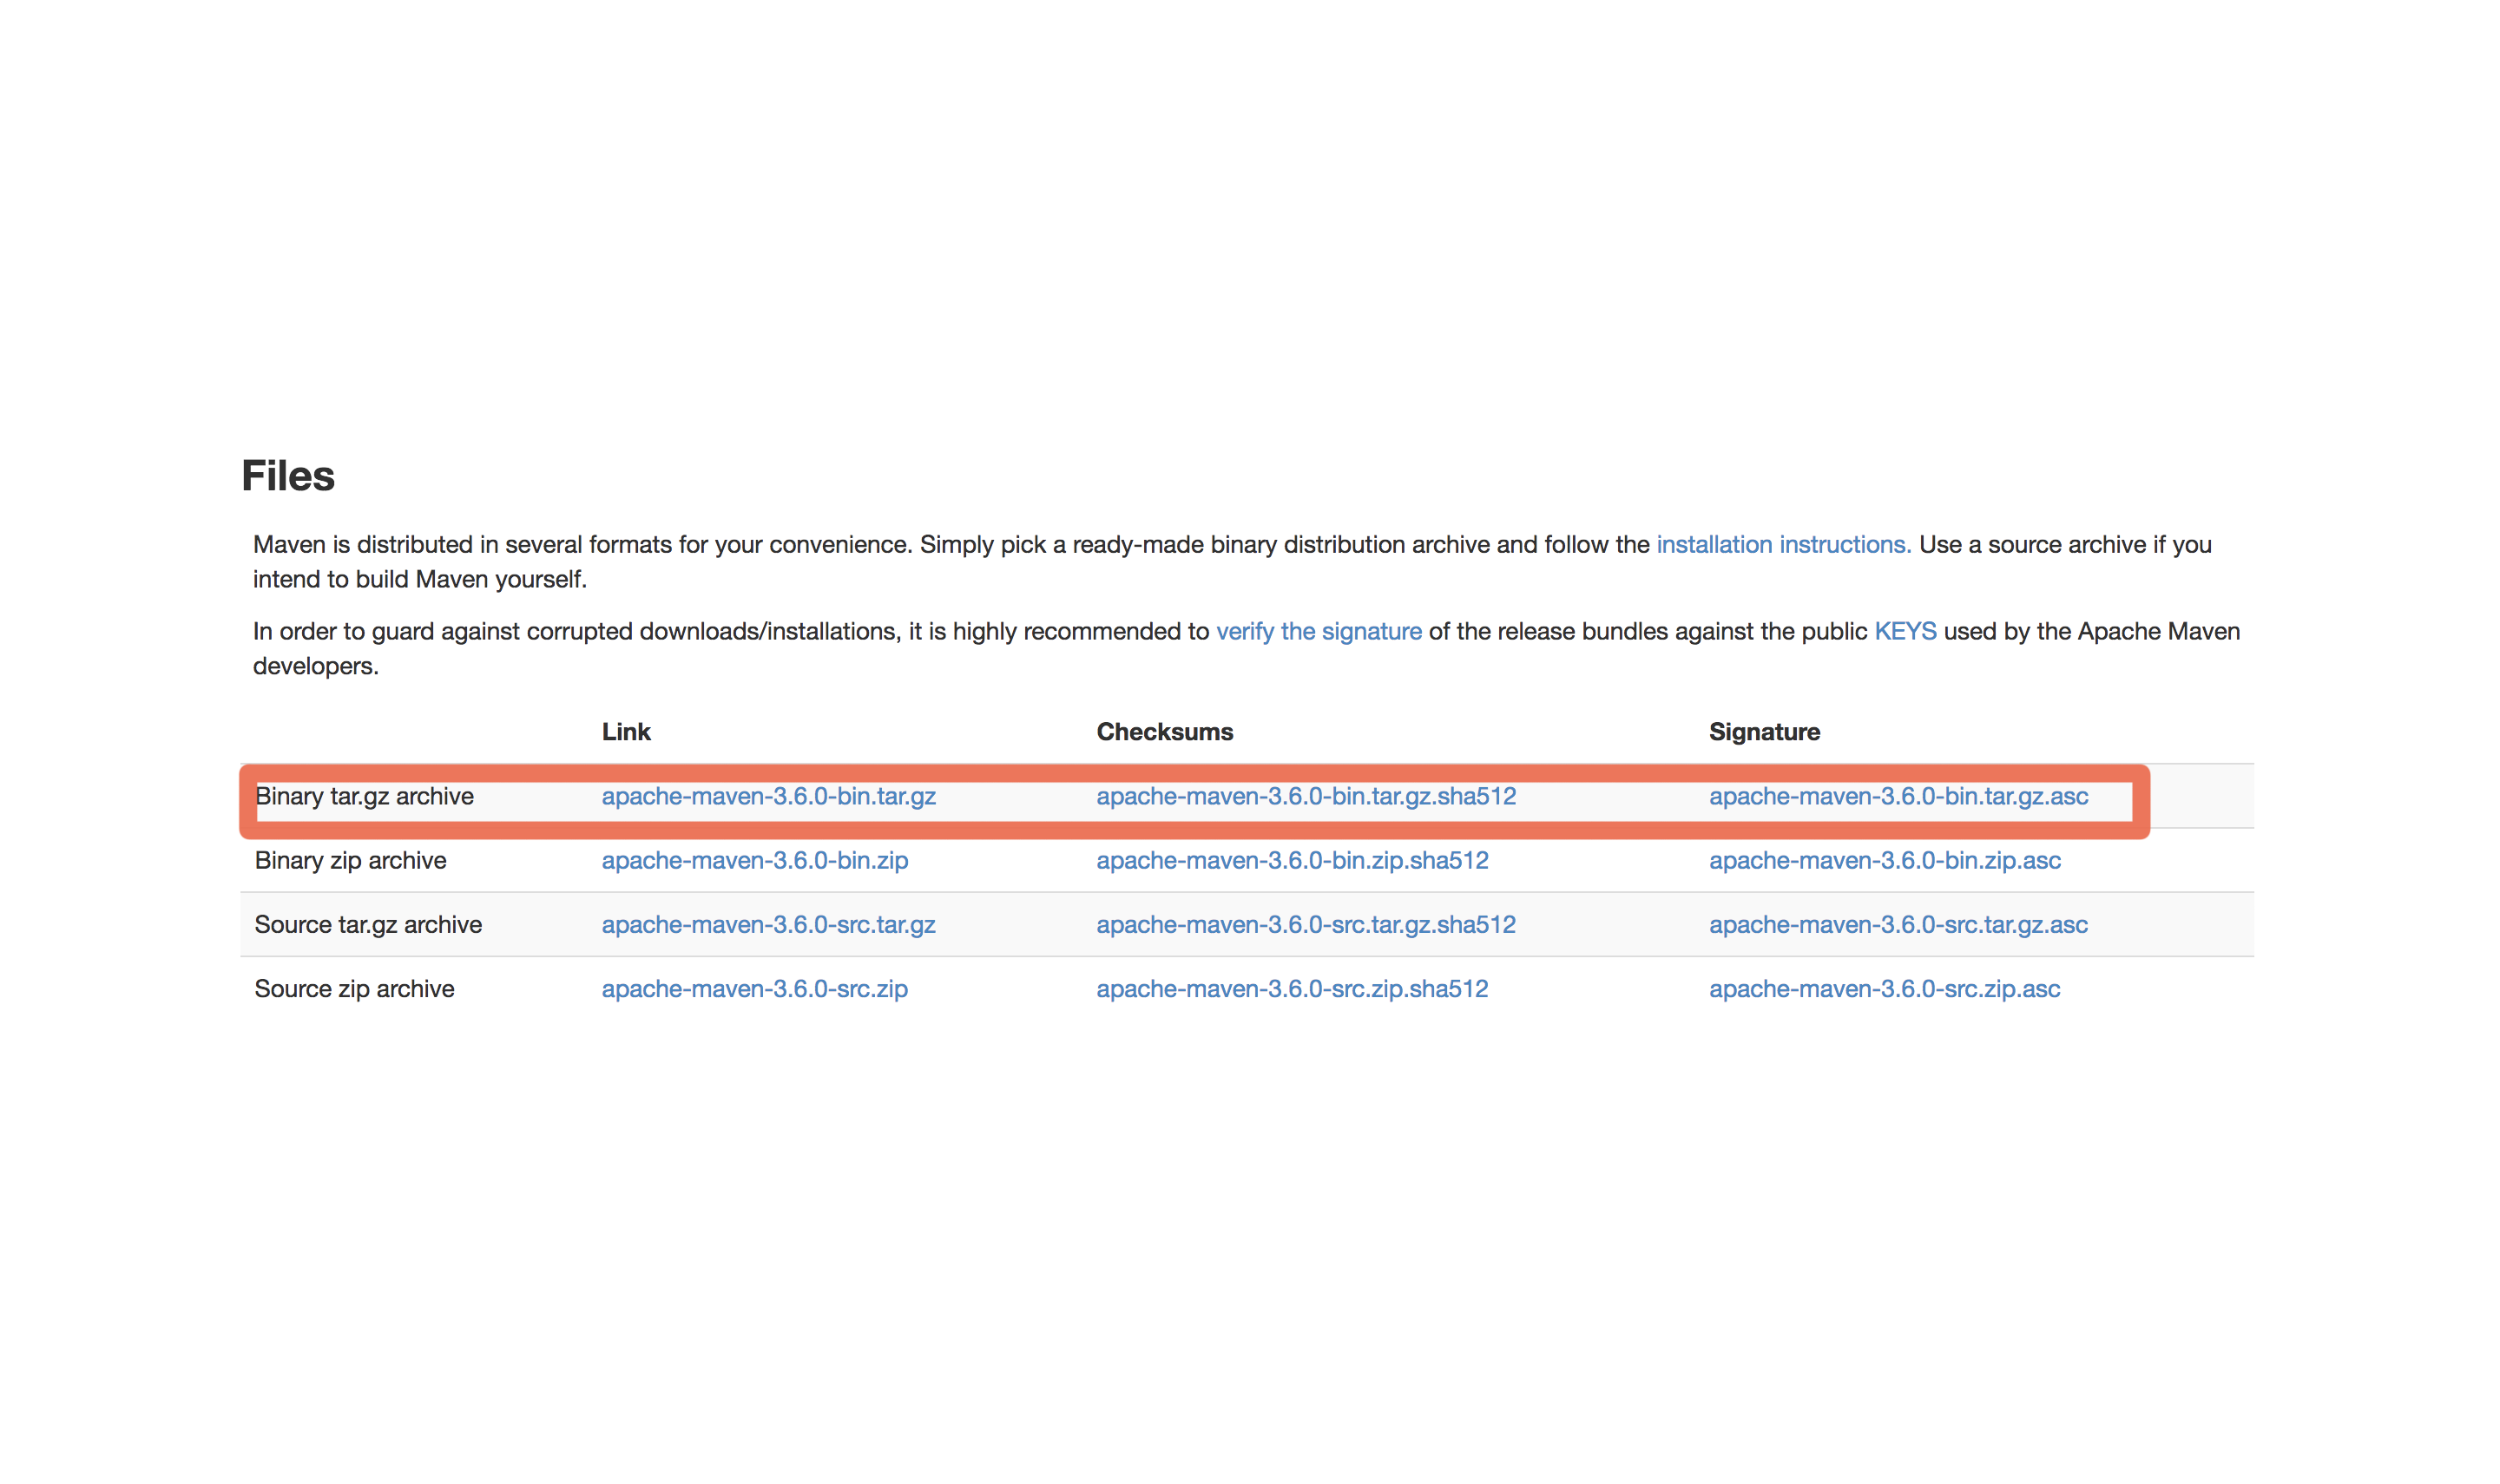Open the public KEYS link
Viewport: 2500px width, 1484px height.
tap(1904, 632)
